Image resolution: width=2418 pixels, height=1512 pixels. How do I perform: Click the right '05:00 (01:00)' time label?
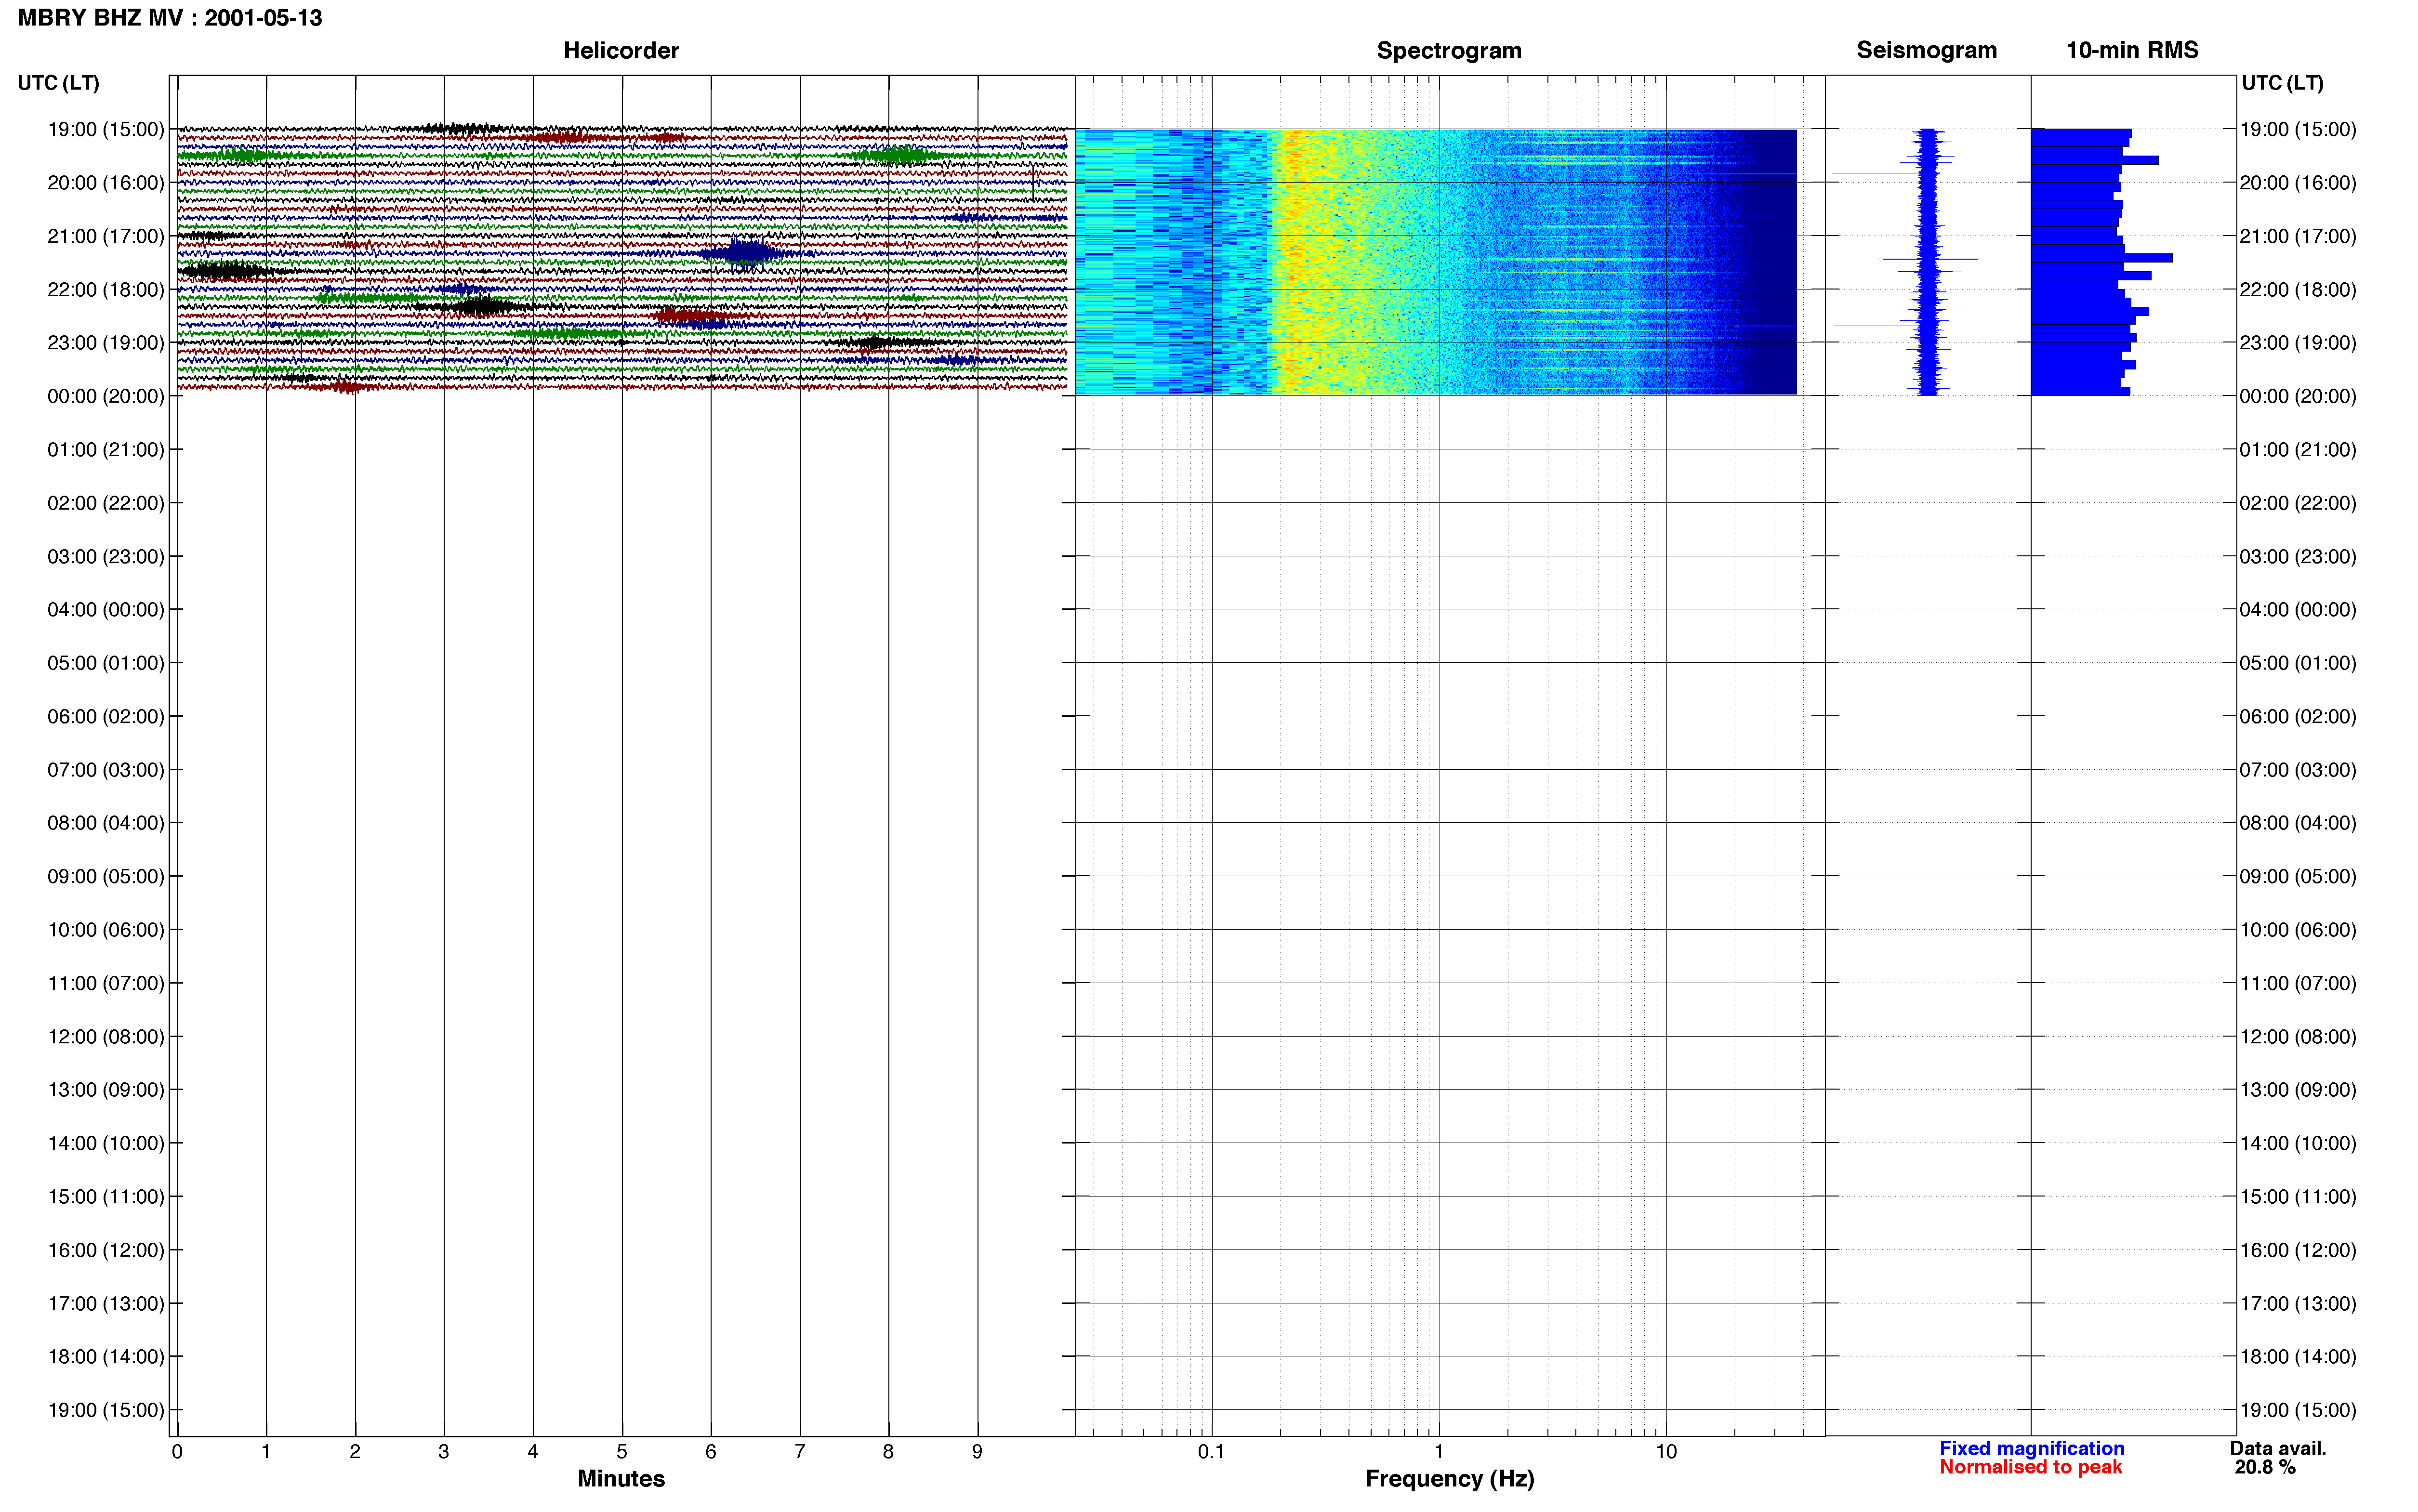pyautogui.click(x=2297, y=663)
